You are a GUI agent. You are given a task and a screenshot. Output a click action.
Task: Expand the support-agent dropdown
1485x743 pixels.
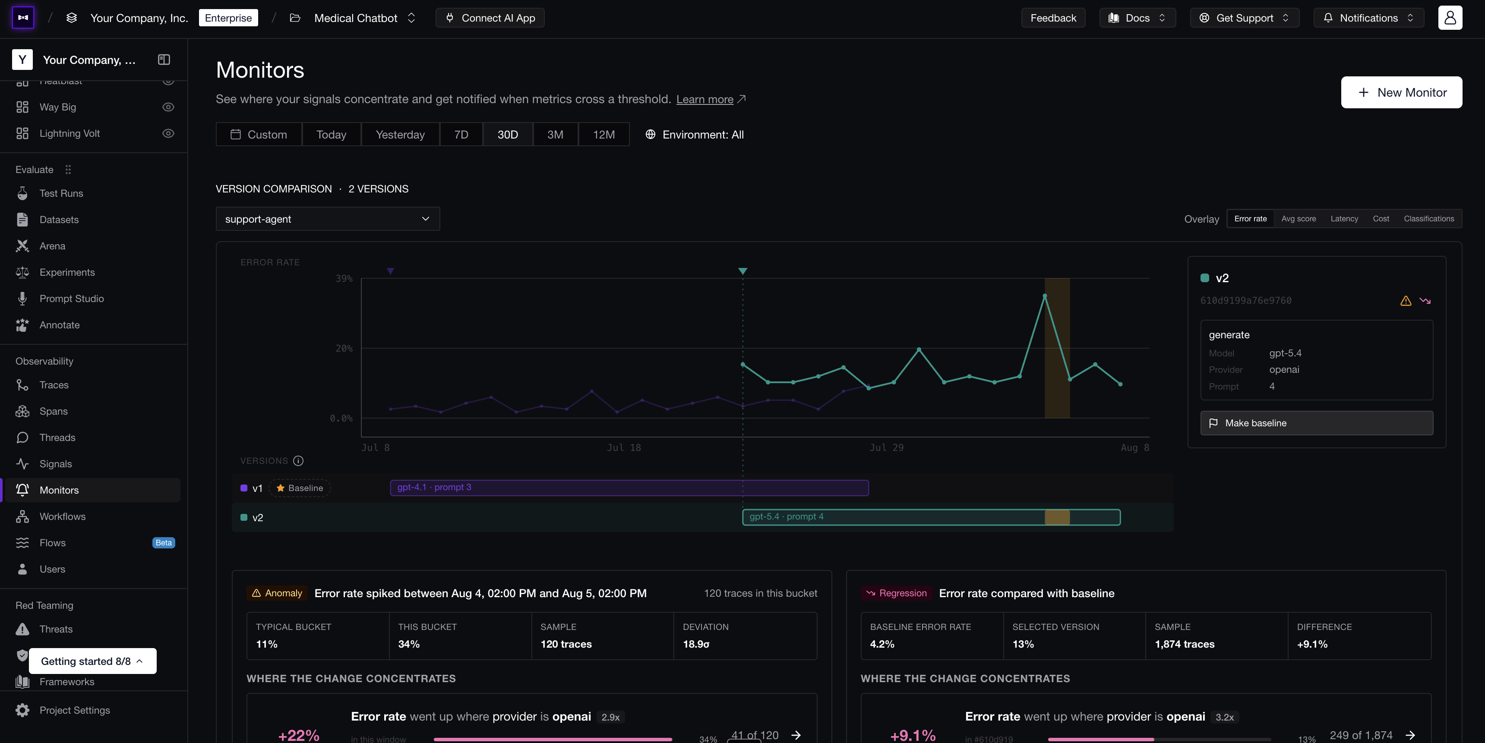click(328, 218)
